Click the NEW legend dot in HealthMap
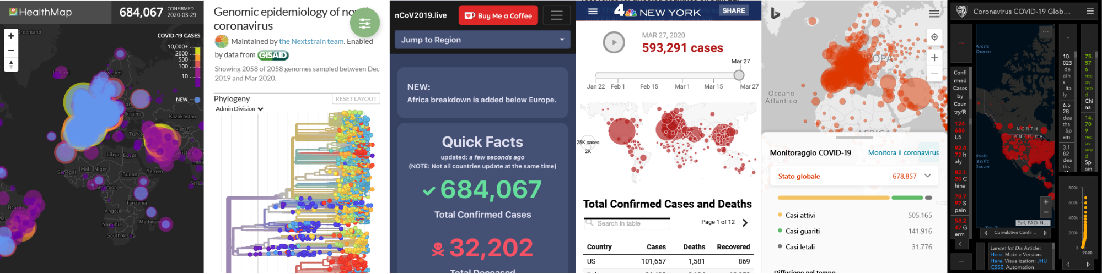 [198, 100]
